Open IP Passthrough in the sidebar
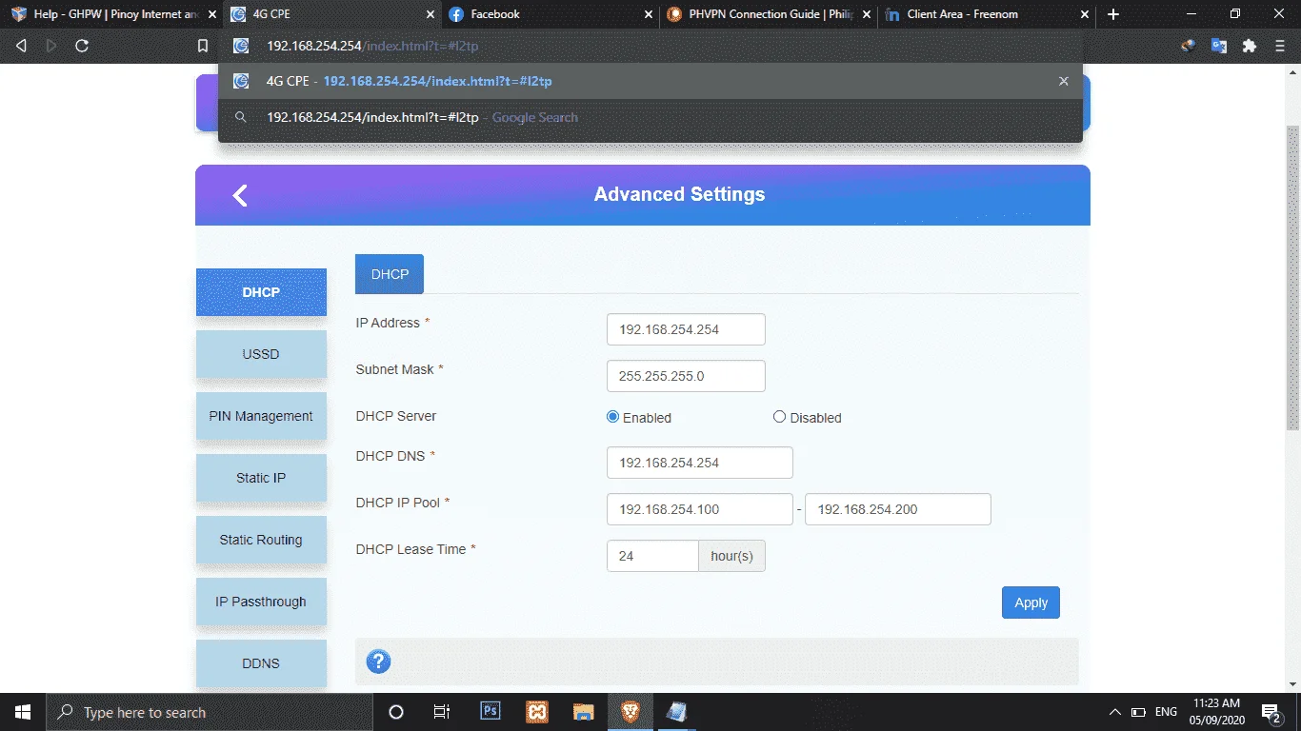Image resolution: width=1301 pixels, height=731 pixels. (261, 602)
